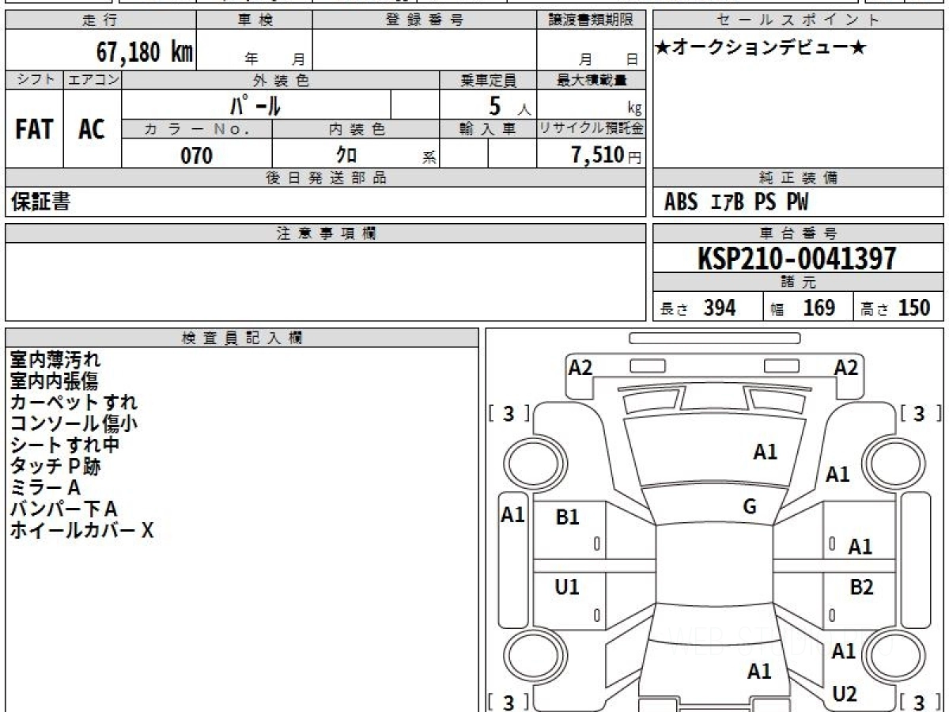Select the A1 mark on the hood
Image resolution: width=949 pixels, height=712 pixels.
tap(765, 452)
